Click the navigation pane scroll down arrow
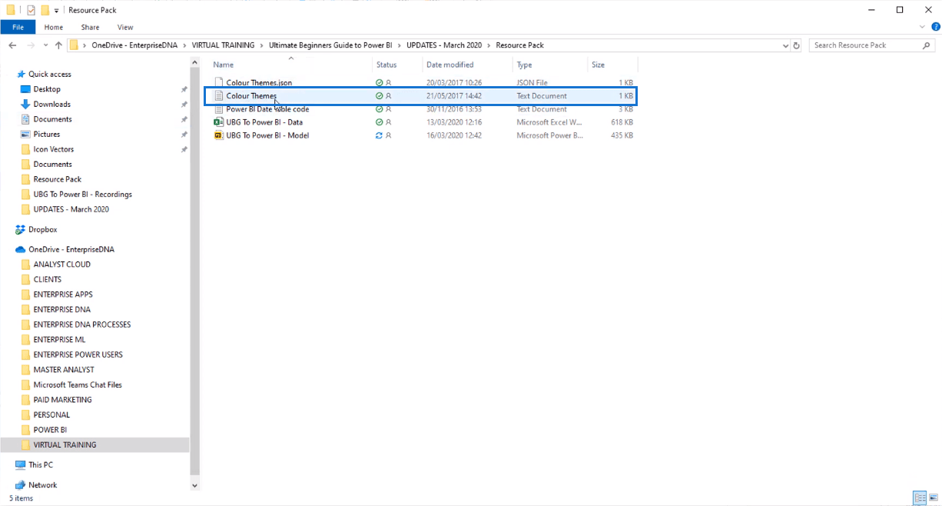This screenshot has width=942, height=506. click(x=194, y=485)
